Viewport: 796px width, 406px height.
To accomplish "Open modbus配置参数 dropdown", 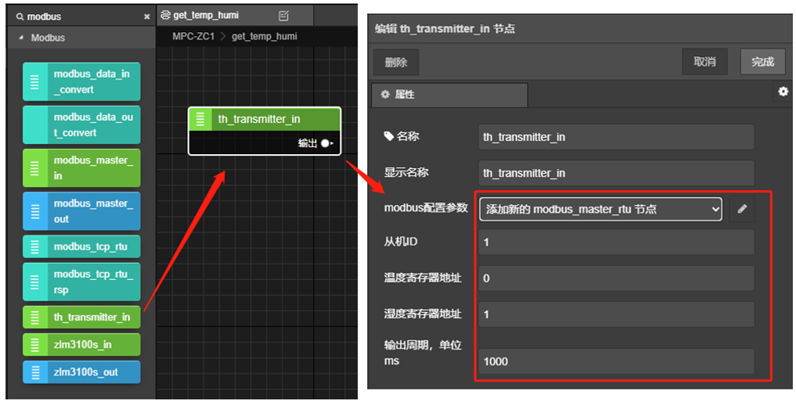I will tap(600, 209).
